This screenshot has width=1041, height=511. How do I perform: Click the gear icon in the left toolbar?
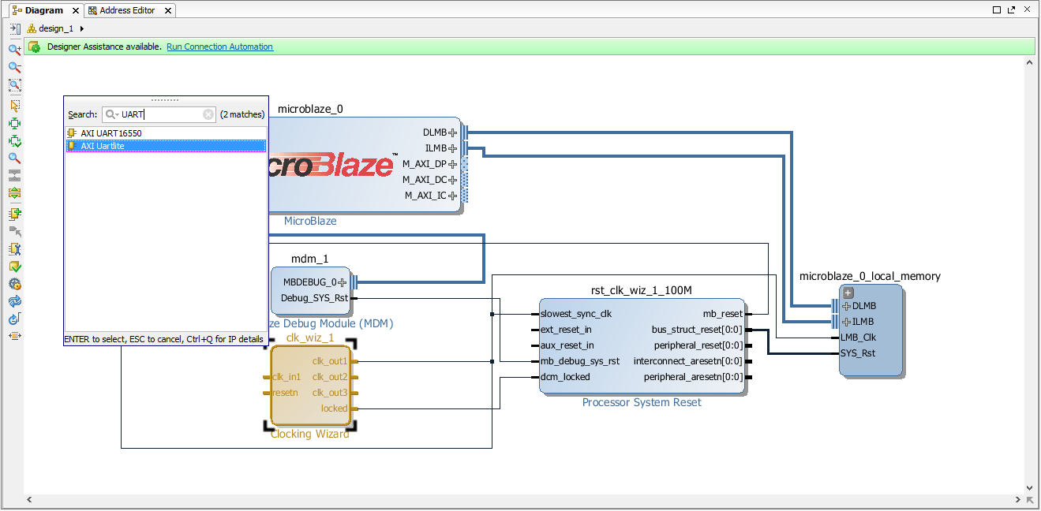14,284
